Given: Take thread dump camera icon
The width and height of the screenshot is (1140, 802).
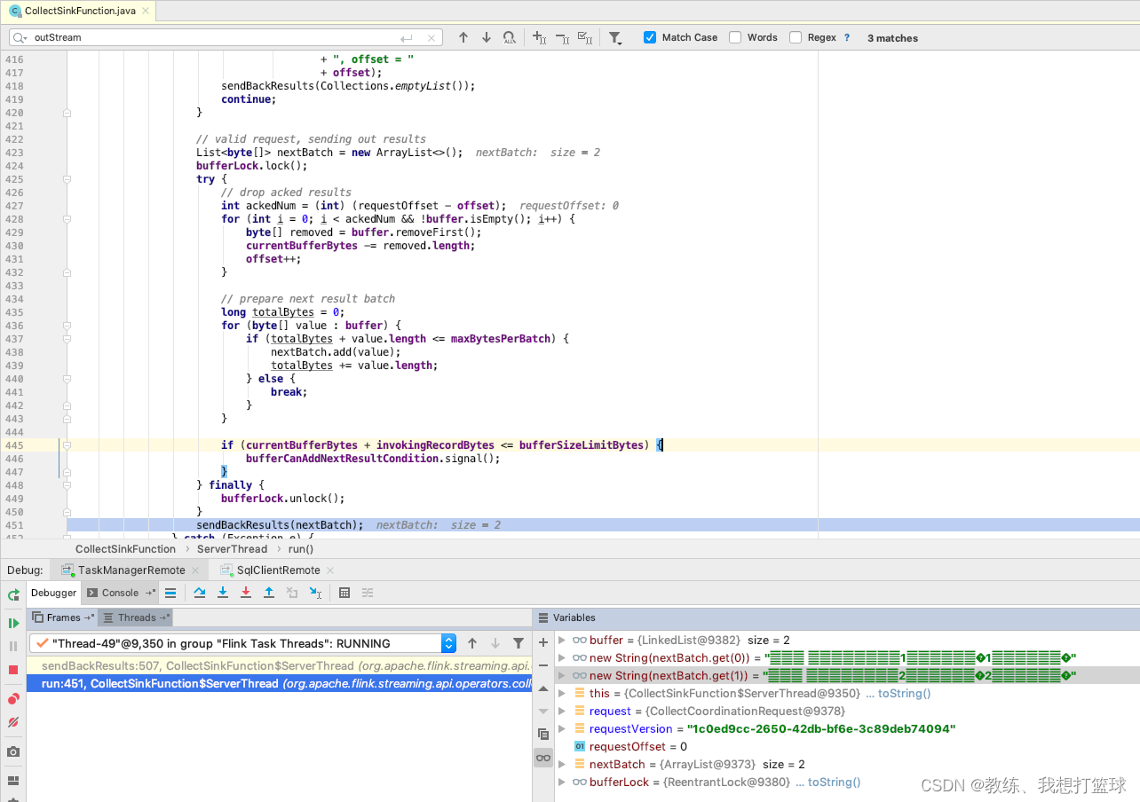Looking at the screenshot, I should [13, 751].
